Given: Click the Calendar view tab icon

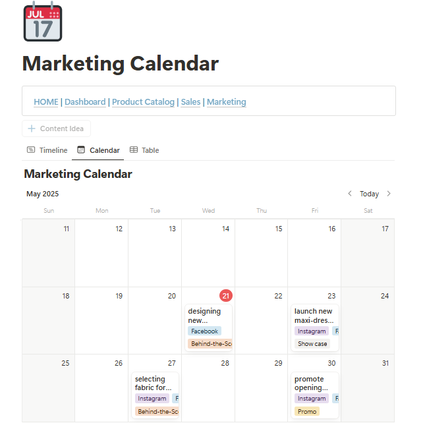Looking at the screenshot, I should (81, 150).
